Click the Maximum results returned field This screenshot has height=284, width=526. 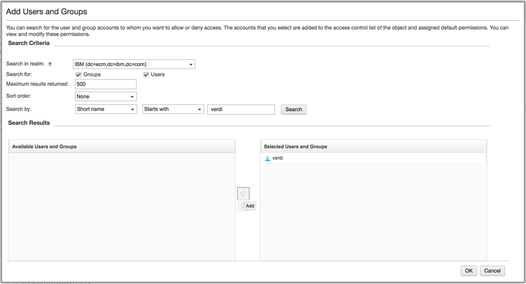[x=105, y=84]
